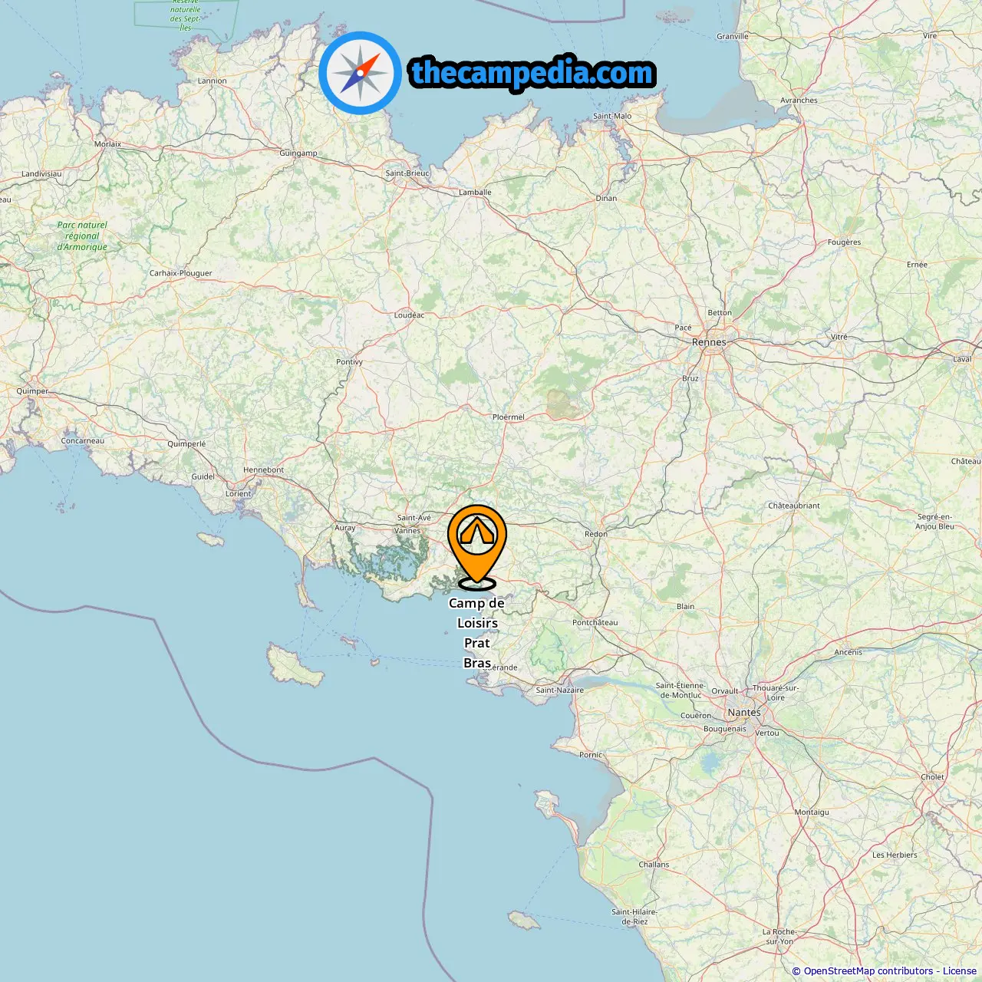The height and width of the screenshot is (982, 982).
Task: Click the Camp de Loisirs Prat Bras label
Action: pyautogui.click(x=477, y=633)
